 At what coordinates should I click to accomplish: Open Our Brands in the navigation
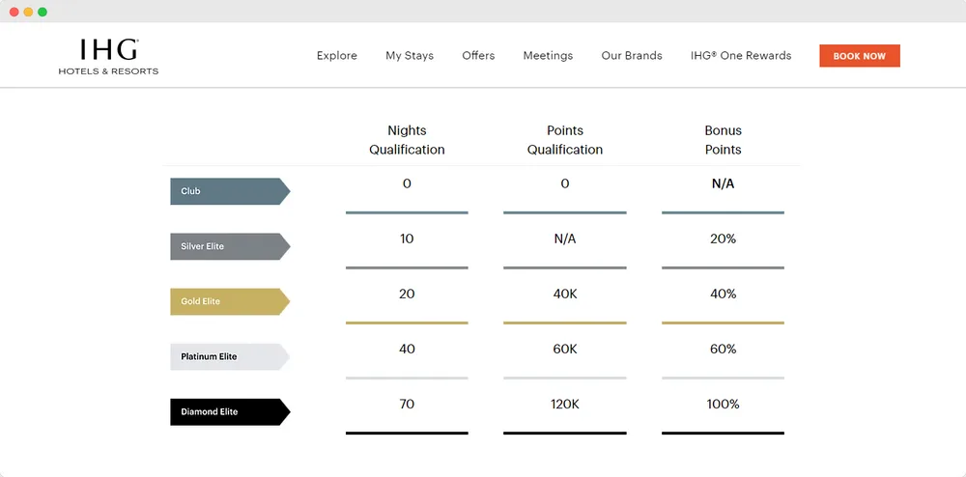click(632, 55)
